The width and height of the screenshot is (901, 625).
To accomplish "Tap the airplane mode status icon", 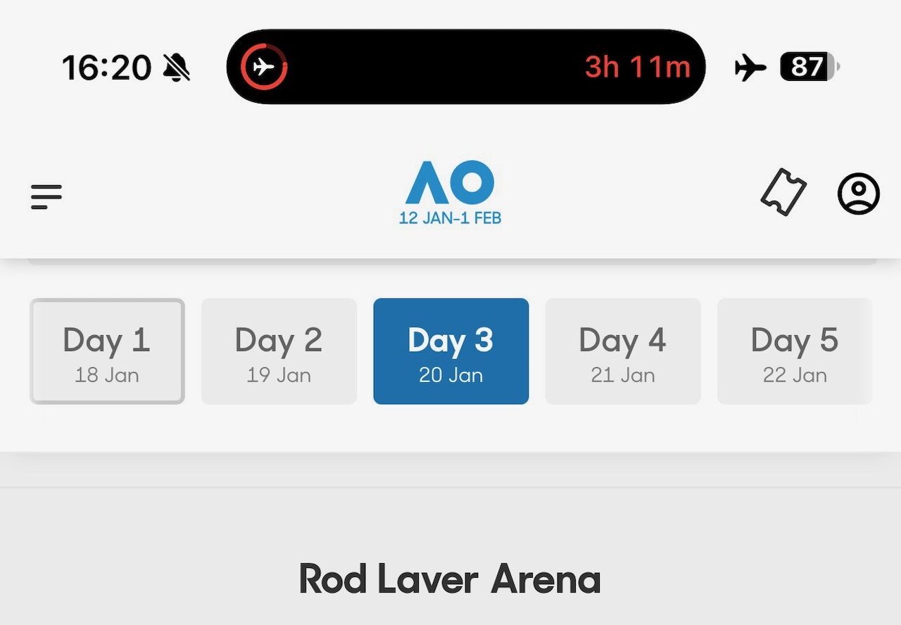I will [750, 68].
